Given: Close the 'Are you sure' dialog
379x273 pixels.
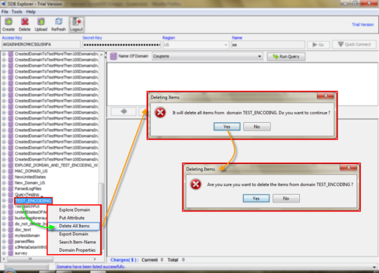Looking at the screenshot, I should click(x=349, y=167).
